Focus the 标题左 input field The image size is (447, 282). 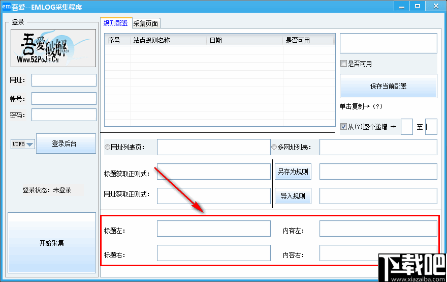(213, 229)
